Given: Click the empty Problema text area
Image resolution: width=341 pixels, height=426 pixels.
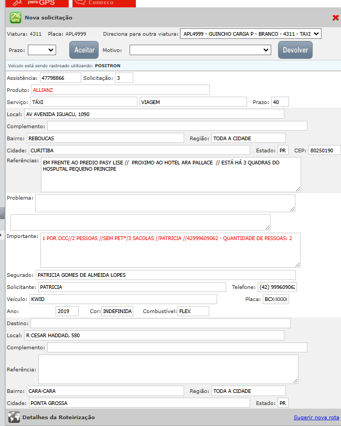Looking at the screenshot, I should click(x=165, y=203).
